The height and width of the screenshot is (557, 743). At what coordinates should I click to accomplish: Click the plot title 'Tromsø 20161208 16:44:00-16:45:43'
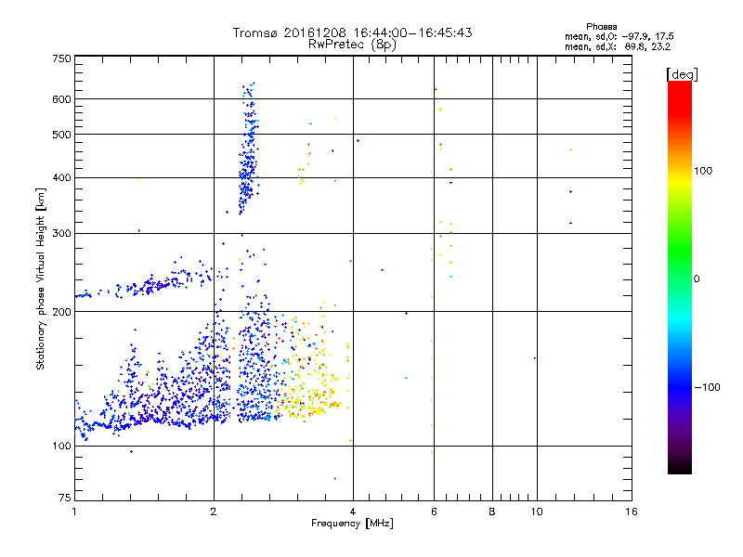pos(352,32)
